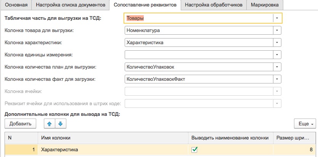
Task: Click empty Колонка единицы измерения field
Action: coord(199,55)
